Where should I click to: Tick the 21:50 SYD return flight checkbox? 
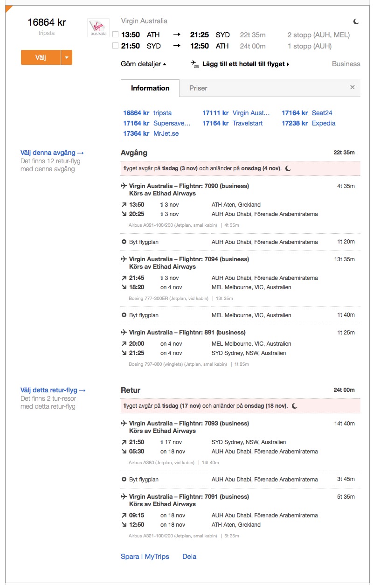(x=116, y=46)
